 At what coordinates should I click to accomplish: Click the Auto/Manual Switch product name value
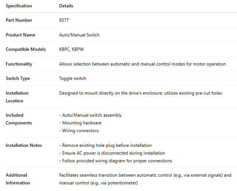tap(79, 35)
